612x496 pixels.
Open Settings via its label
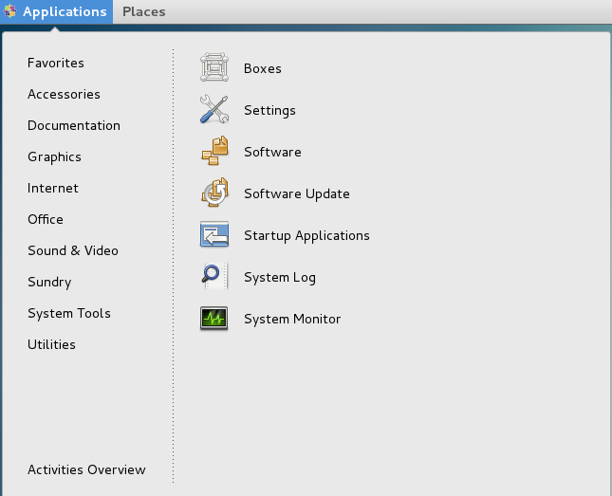pos(269,110)
